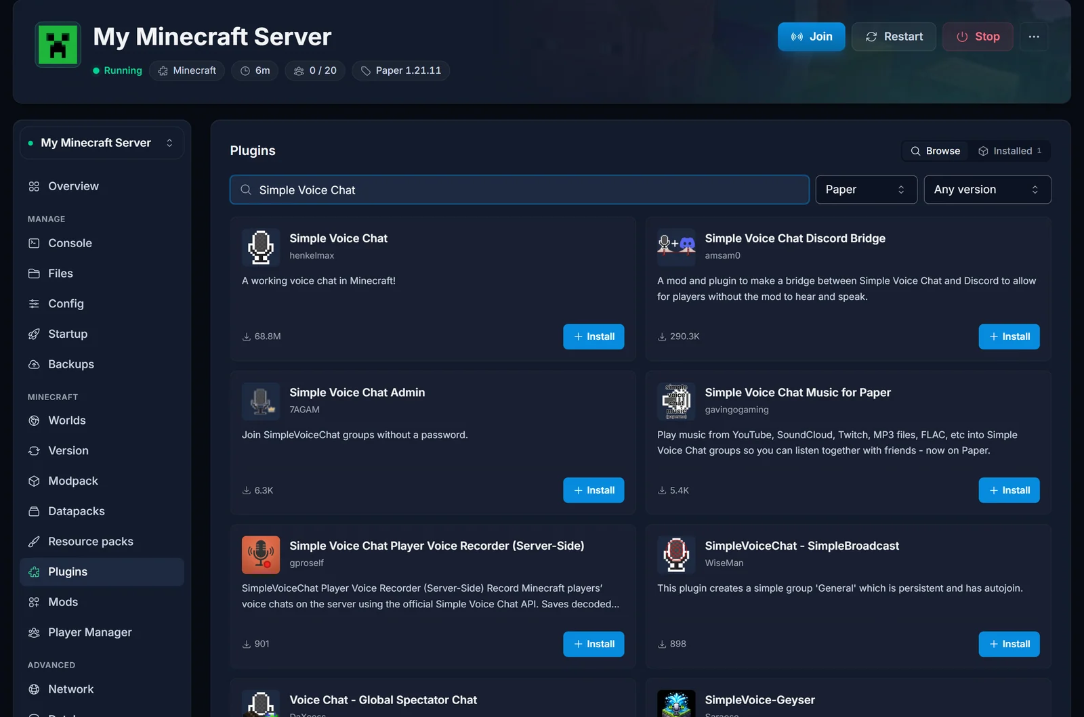This screenshot has height=717, width=1084.
Task: Restart the server
Action: coord(894,37)
